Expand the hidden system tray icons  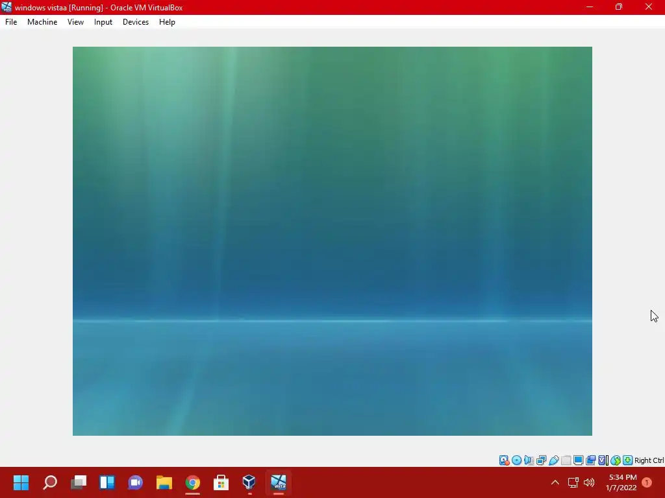555,482
